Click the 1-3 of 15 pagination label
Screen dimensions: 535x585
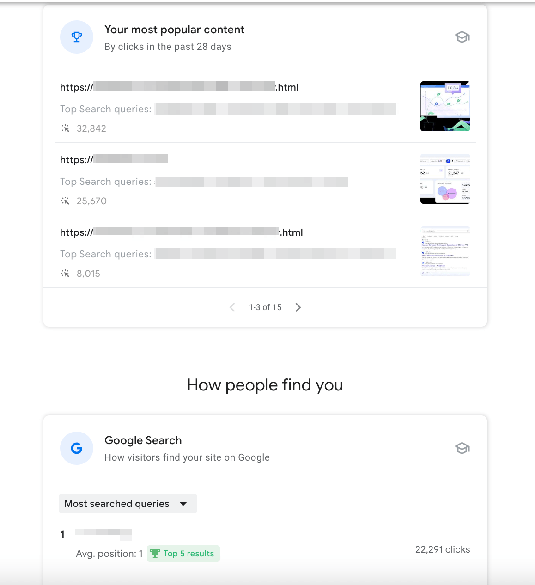pos(265,307)
